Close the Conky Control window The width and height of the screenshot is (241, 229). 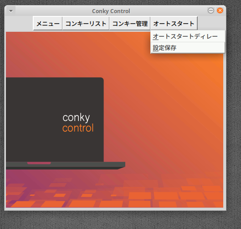coord(220,10)
